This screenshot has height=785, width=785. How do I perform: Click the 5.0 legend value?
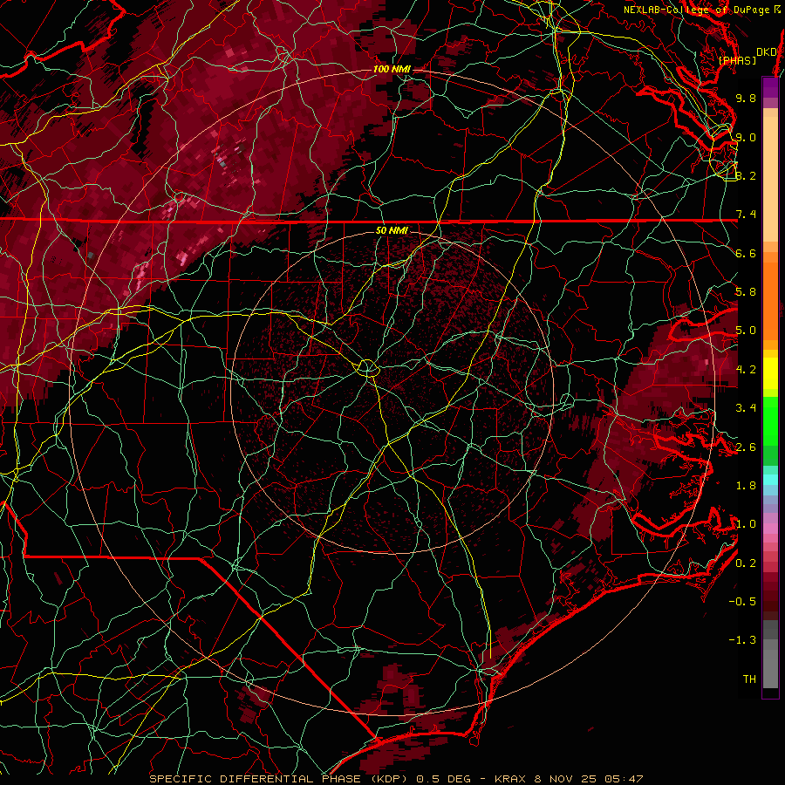click(746, 331)
